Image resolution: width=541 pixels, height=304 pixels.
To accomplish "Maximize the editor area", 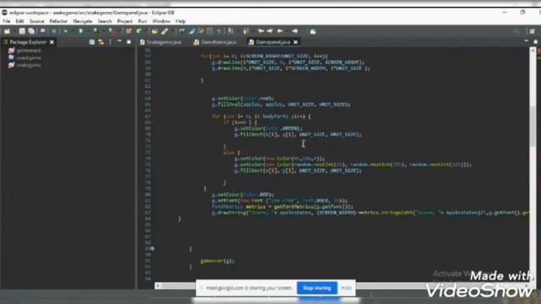I will (x=535, y=41).
